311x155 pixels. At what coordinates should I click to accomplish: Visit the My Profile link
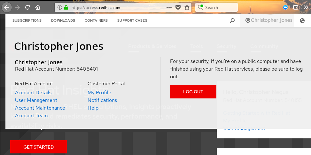[99, 93]
